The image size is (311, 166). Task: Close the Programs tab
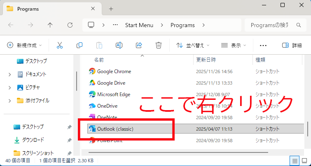coord(93,9)
